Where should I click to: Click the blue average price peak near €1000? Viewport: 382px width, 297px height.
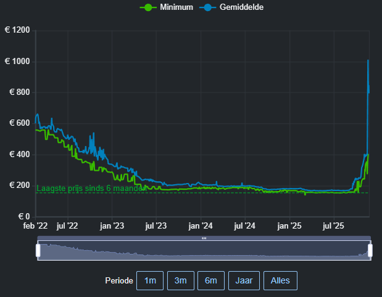(x=368, y=60)
